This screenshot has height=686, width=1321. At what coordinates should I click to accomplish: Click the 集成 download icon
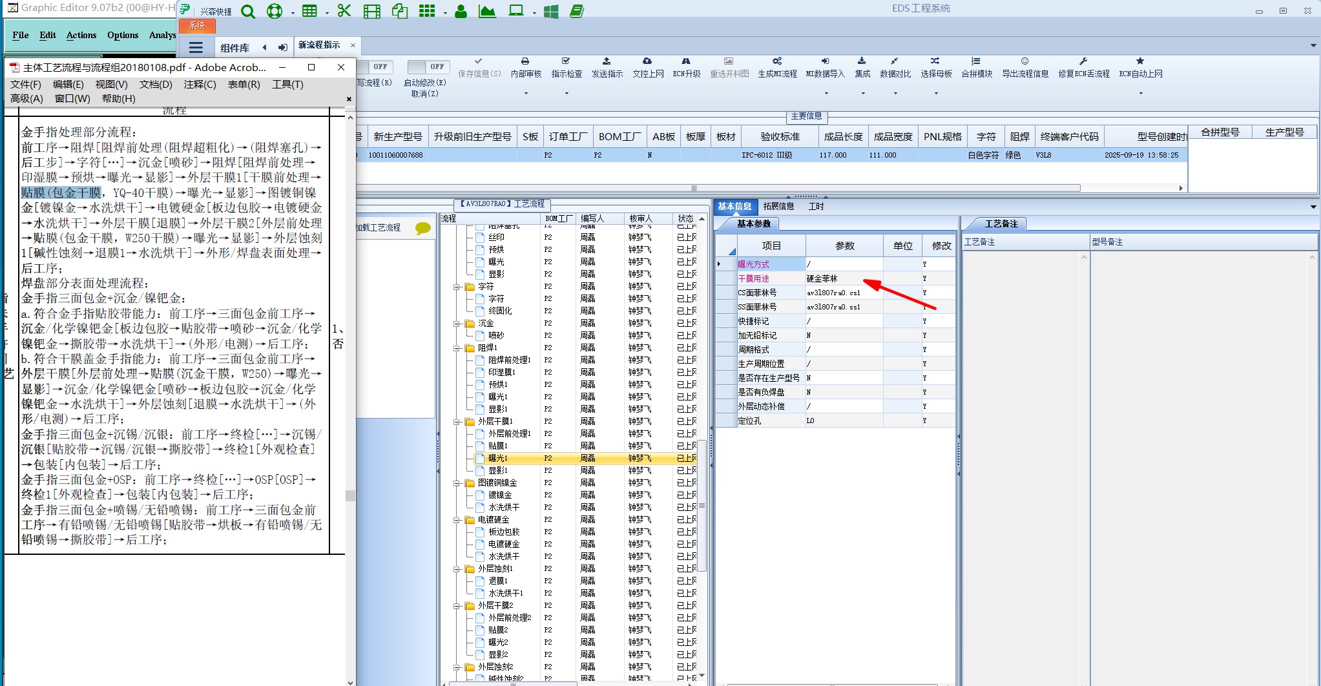click(x=862, y=61)
